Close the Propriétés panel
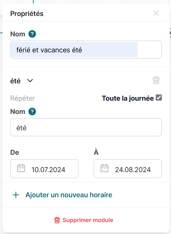Screen dimensions: 171x234 coord(156,13)
